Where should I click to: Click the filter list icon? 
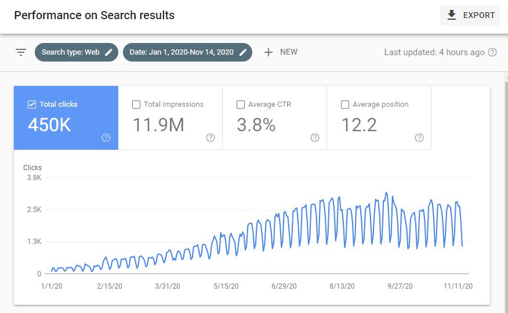point(21,52)
